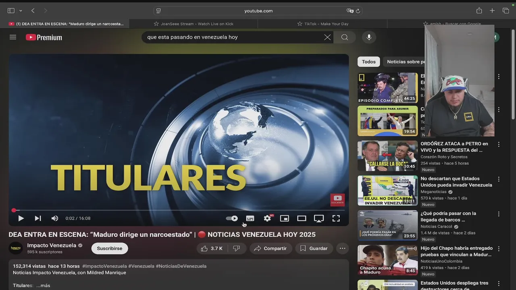Open options for Hijo del Chapo video
The image size is (516, 290).
[499, 249]
